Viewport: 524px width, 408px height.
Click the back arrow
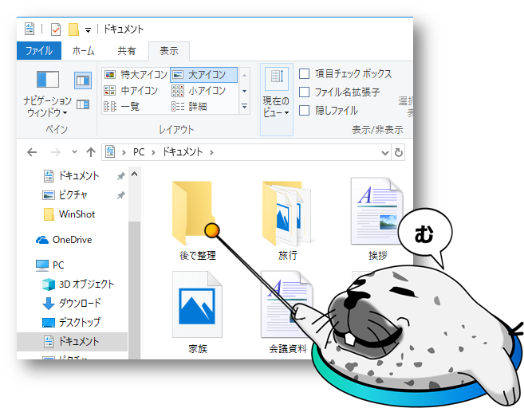(x=32, y=152)
